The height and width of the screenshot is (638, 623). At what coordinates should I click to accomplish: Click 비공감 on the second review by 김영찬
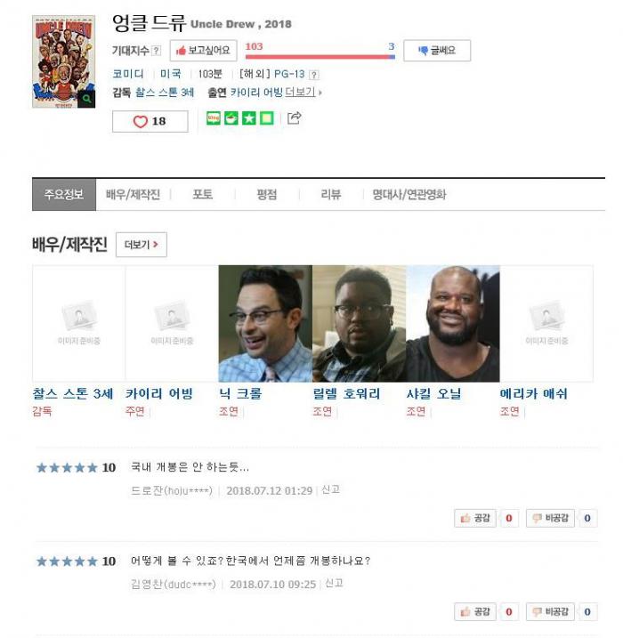pyautogui.click(x=550, y=611)
